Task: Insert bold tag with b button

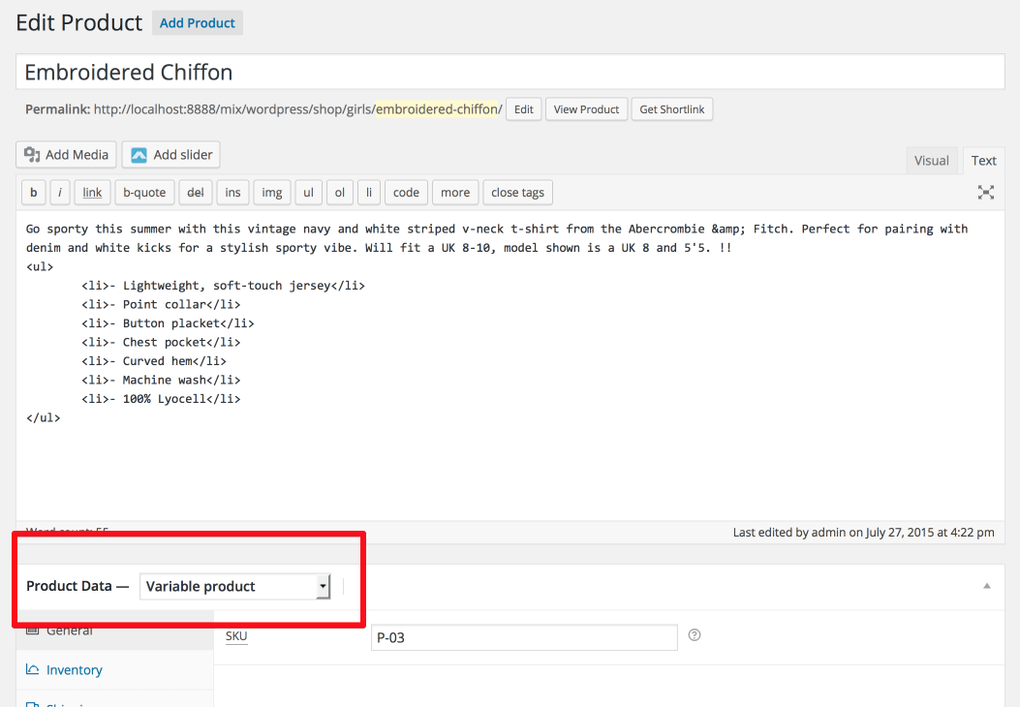Action: pyautogui.click(x=34, y=193)
